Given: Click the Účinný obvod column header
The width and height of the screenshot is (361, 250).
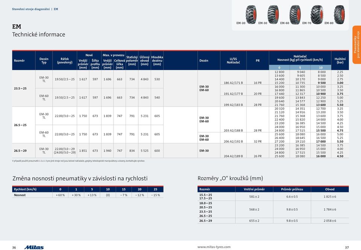Looking at the screenshot, I should [x=144, y=61].
